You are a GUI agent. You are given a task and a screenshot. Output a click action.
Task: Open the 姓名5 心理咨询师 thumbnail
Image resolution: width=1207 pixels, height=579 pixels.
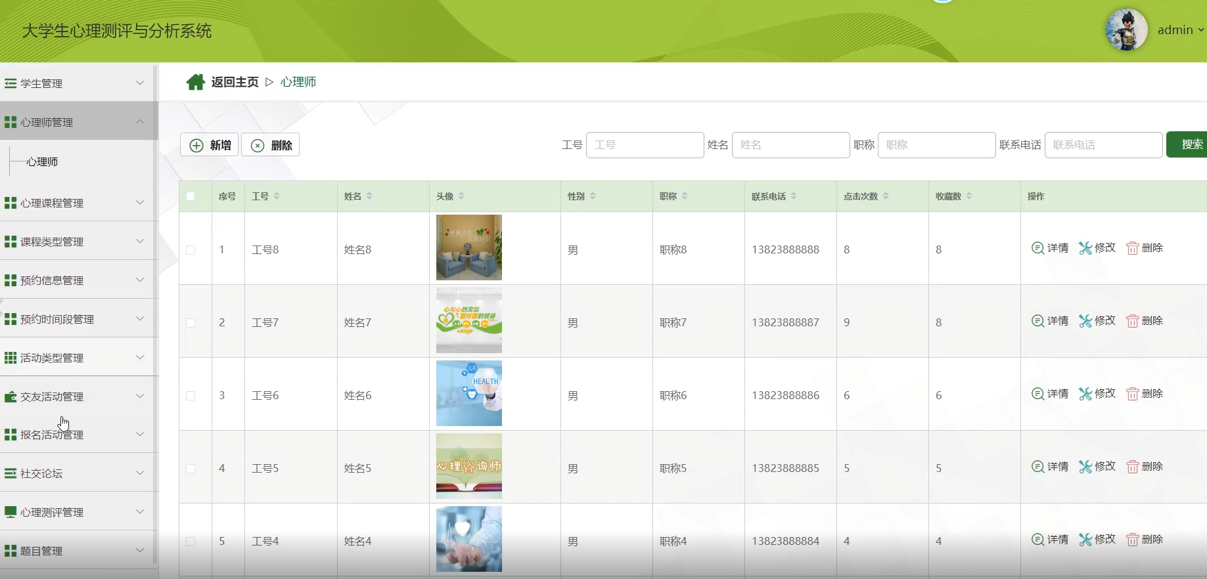[469, 466]
